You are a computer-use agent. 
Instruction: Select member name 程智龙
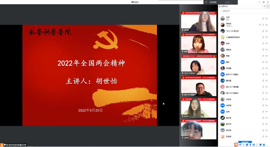(x=229, y=50)
